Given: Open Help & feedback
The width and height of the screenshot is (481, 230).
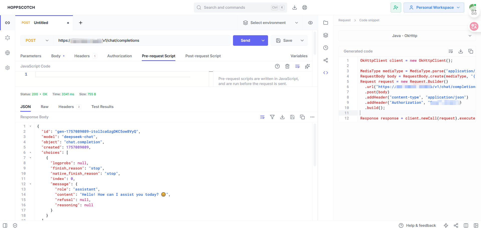Looking at the screenshot, I should point(417,225).
